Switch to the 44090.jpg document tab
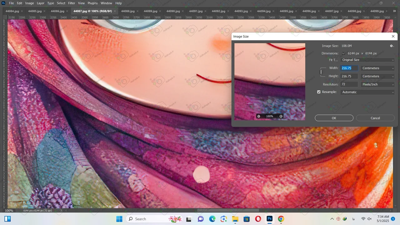Image resolution: width=400 pixels, height=225 pixels. (x=173, y=11)
